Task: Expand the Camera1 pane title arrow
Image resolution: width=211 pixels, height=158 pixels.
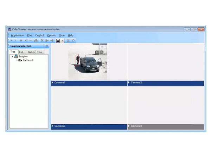Action: [x=52, y=83]
